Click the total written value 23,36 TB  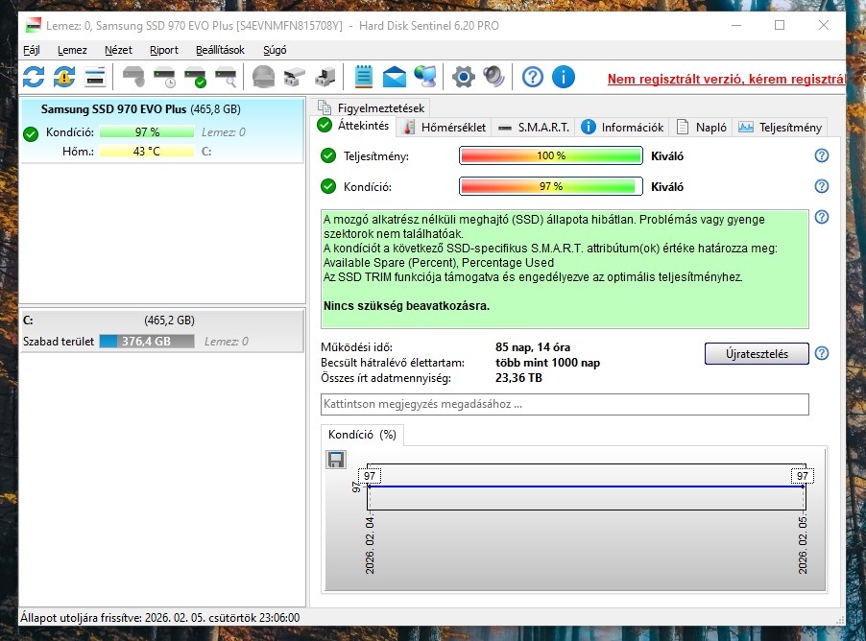[x=518, y=378]
